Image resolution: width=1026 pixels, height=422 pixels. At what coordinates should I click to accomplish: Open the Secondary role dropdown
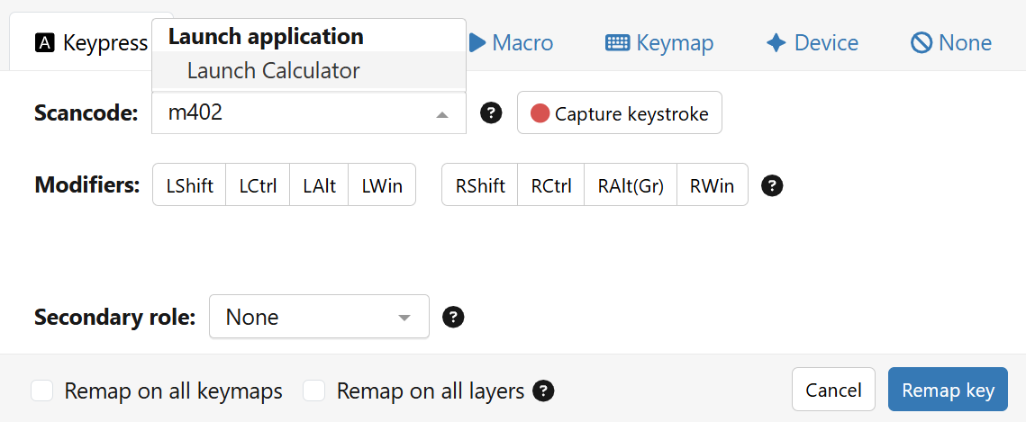coord(319,317)
